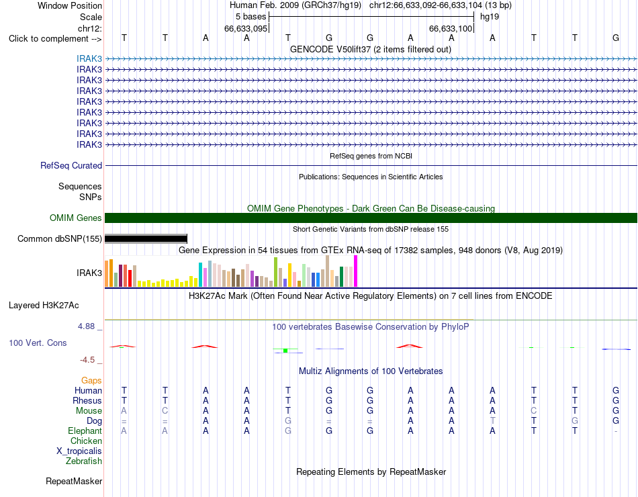Click the Gaps label in Multiz track
The width and height of the screenshot is (638, 497).
click(91, 381)
